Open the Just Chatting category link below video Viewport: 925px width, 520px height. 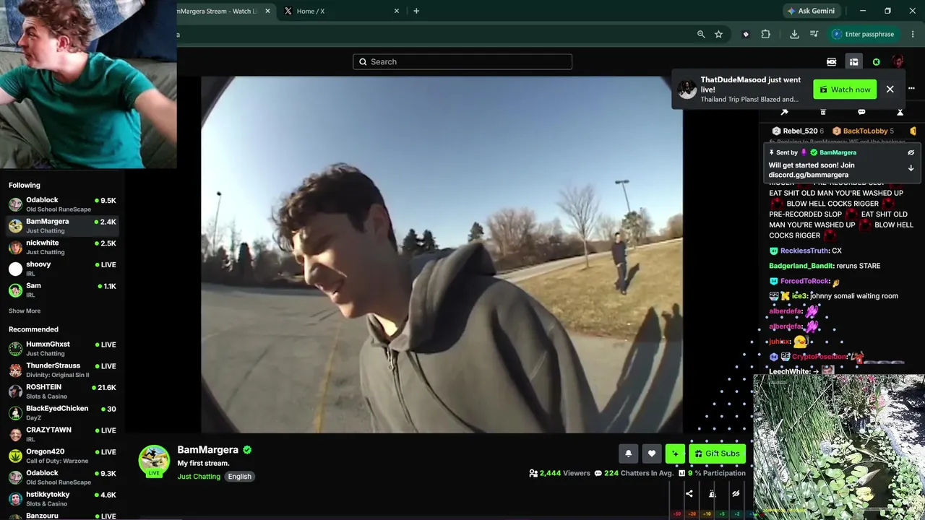pos(199,477)
